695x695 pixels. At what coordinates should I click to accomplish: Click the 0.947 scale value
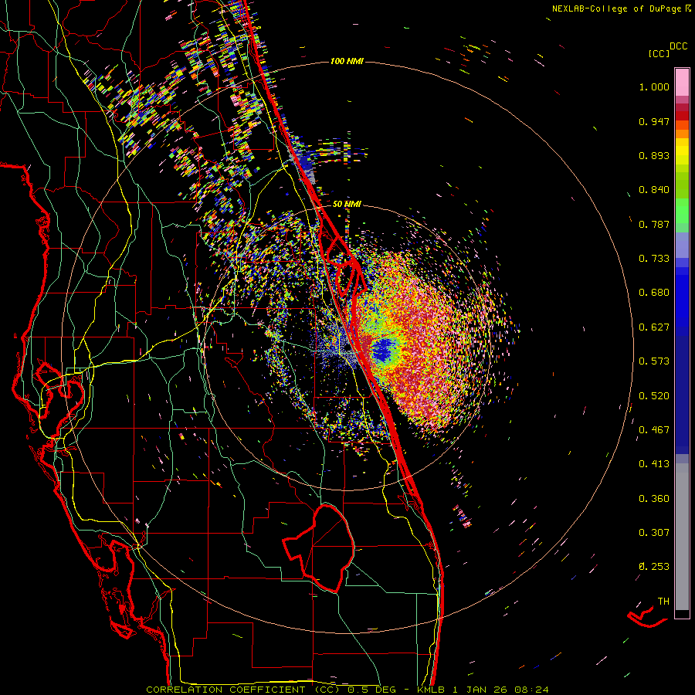[x=654, y=121]
